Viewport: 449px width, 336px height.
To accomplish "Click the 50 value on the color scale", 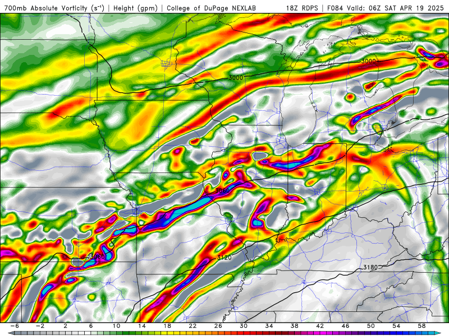I will tap(371, 326).
